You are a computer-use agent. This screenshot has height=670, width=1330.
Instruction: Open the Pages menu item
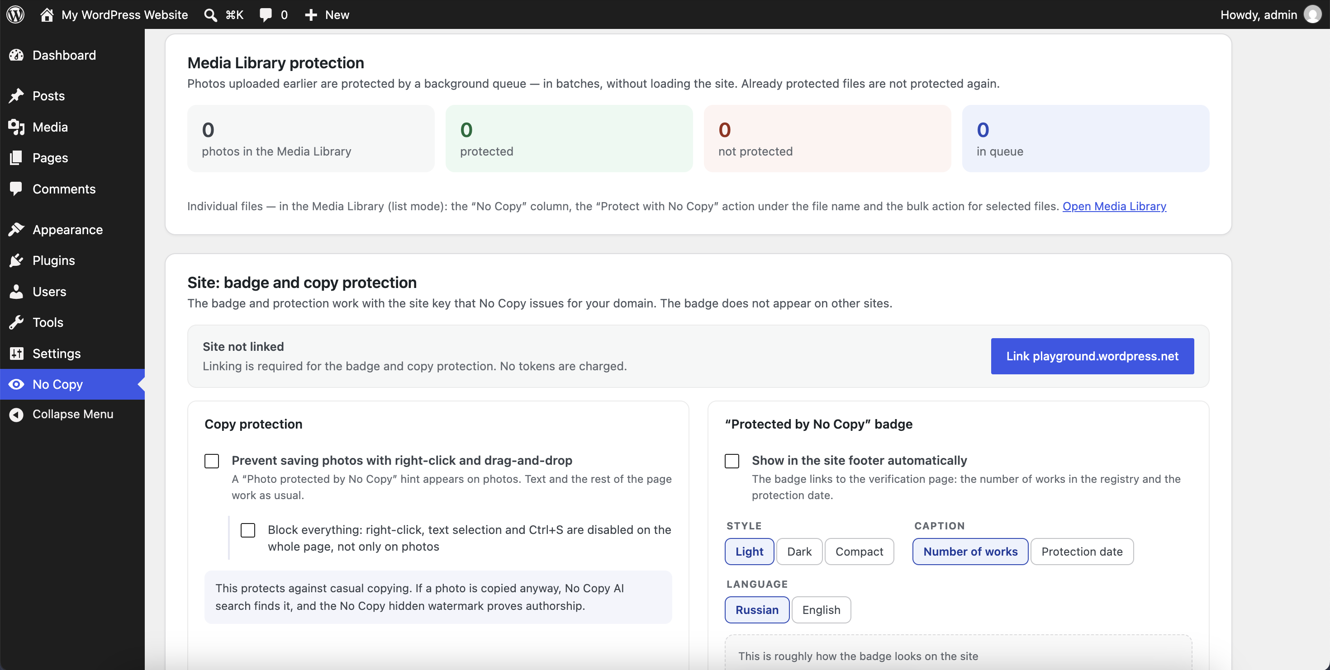72,158
